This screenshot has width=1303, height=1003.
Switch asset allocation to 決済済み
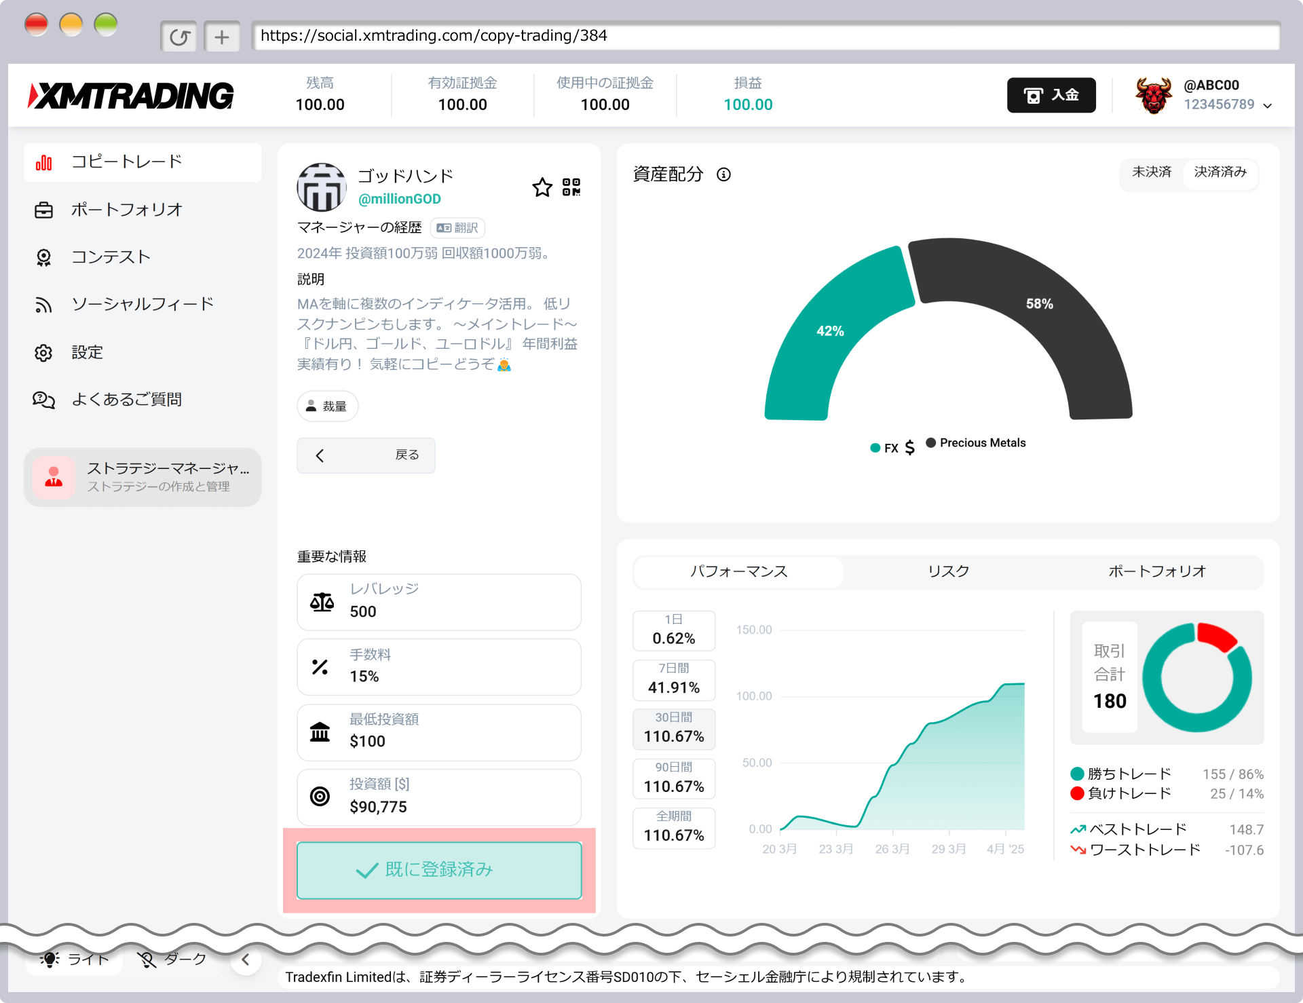click(x=1220, y=172)
